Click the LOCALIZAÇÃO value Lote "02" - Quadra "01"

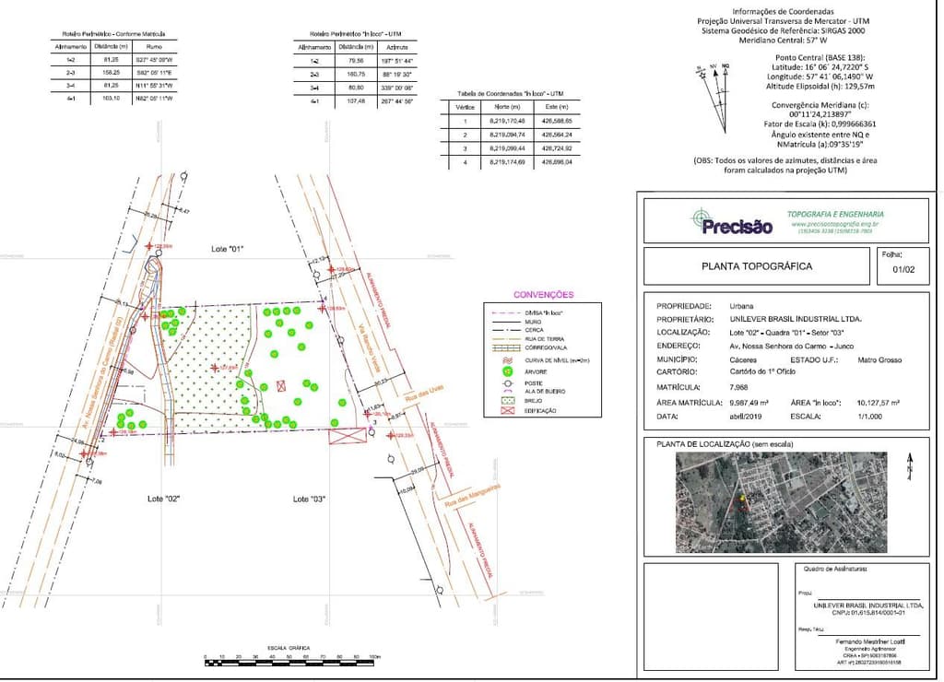coord(786,333)
